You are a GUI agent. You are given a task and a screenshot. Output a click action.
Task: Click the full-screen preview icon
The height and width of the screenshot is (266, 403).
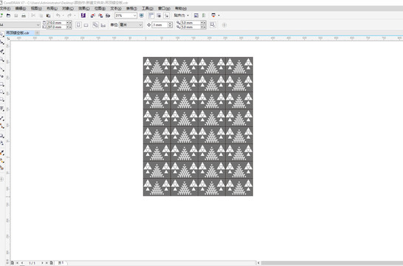[142, 16]
